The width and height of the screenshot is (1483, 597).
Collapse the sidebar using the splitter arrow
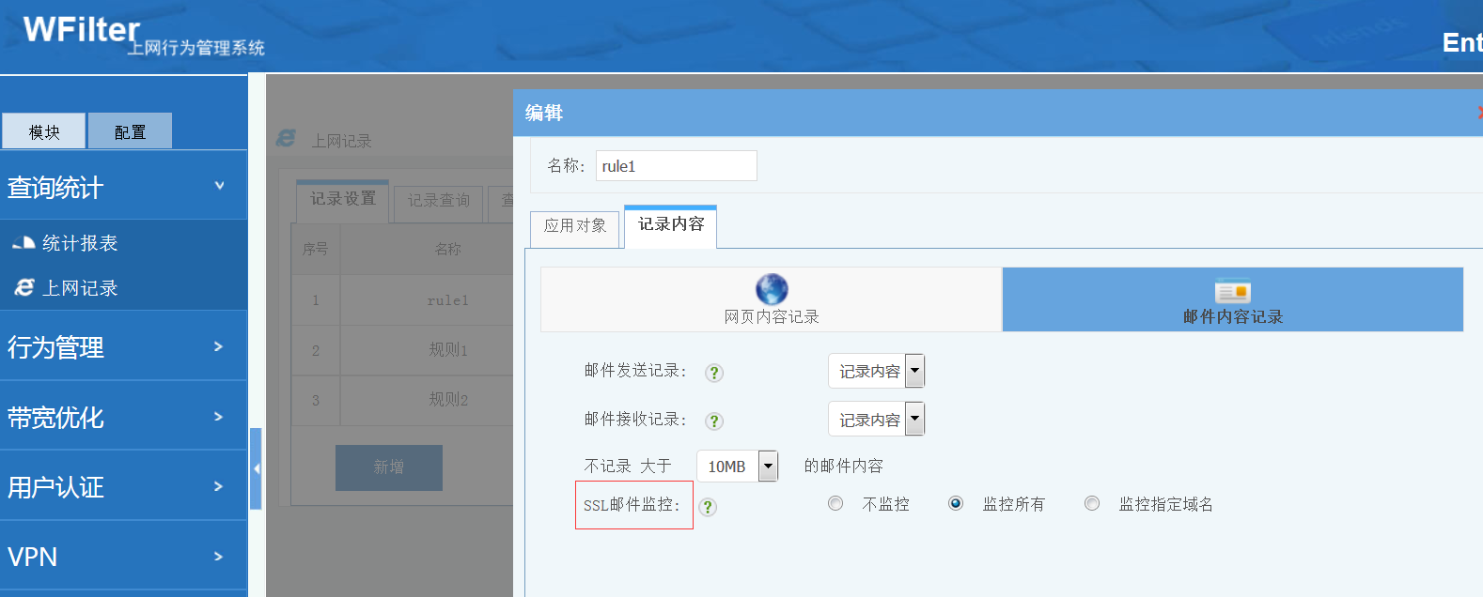click(256, 468)
